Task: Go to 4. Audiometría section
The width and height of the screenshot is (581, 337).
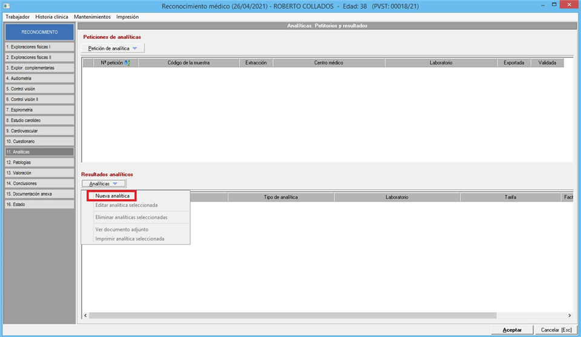Action: [x=39, y=78]
